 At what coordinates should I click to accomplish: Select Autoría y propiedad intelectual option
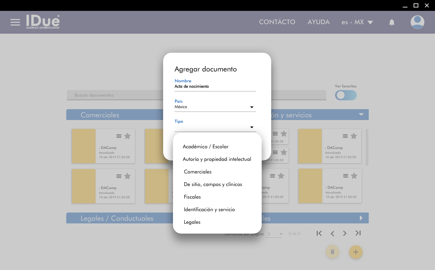[217, 159]
